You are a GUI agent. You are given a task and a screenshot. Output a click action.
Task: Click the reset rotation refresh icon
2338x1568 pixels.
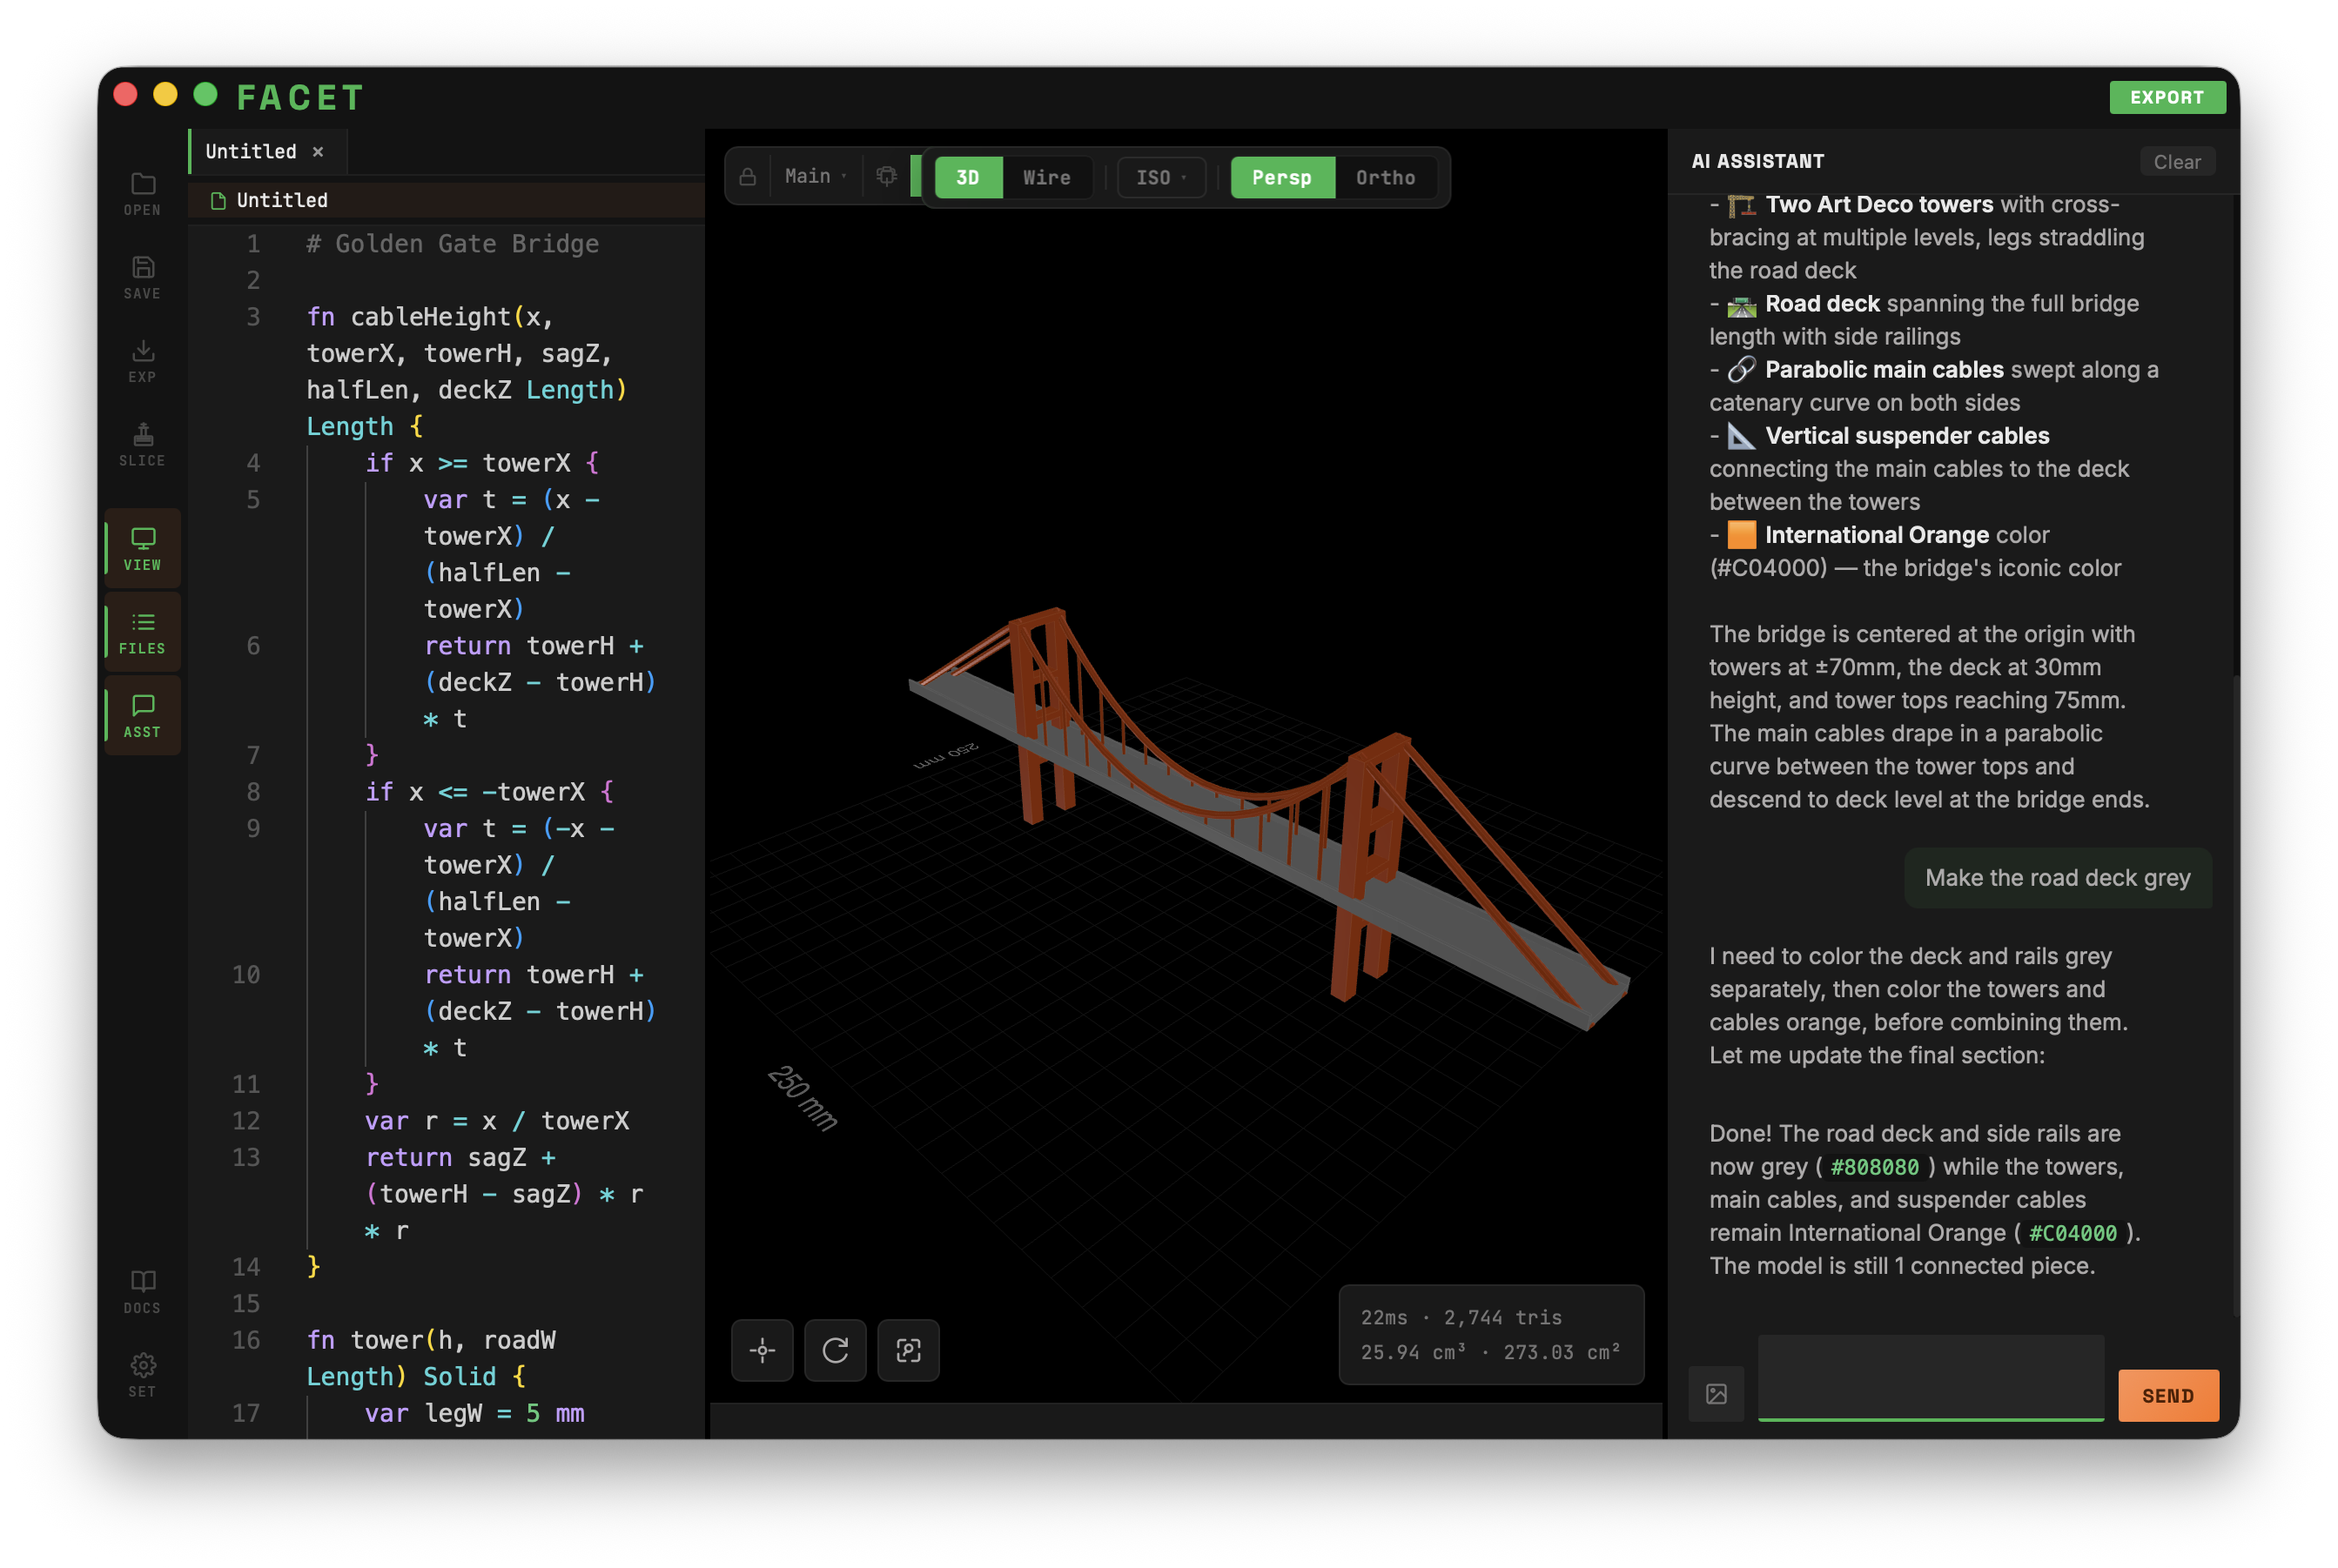[x=836, y=1351]
